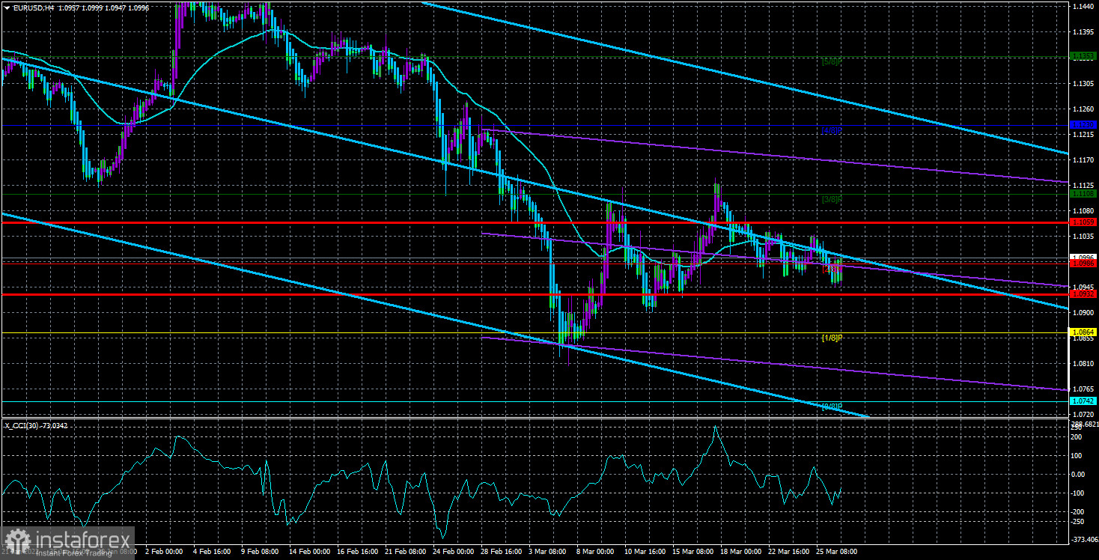Select the red 1.1059 price level tag
This screenshot has height=560, width=1099.
tap(1082, 222)
